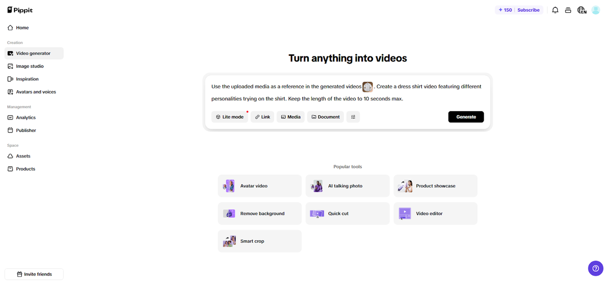The image size is (616, 287).
Task: Add a Link to the prompt
Action: click(262, 117)
